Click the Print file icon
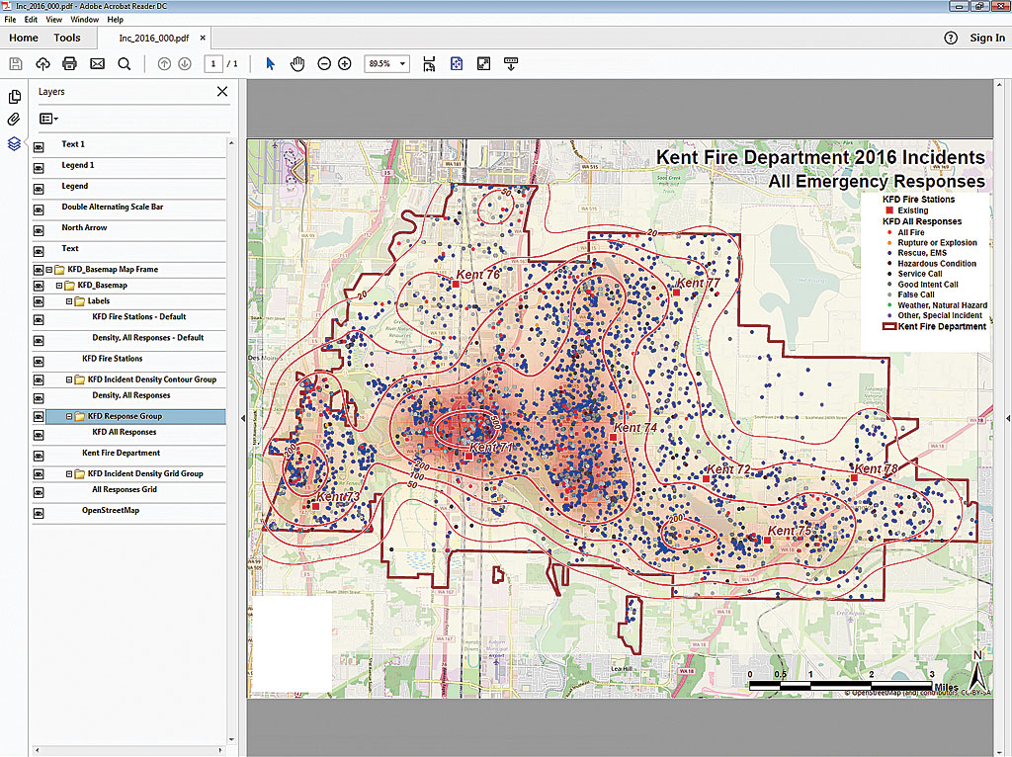 tap(69, 64)
